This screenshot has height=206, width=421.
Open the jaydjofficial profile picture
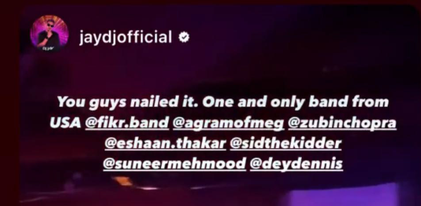(49, 34)
